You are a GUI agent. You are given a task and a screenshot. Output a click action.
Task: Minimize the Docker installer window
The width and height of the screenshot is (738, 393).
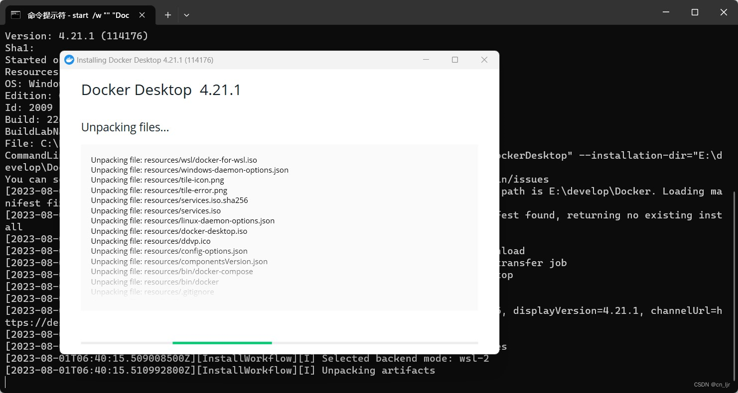[x=426, y=60]
